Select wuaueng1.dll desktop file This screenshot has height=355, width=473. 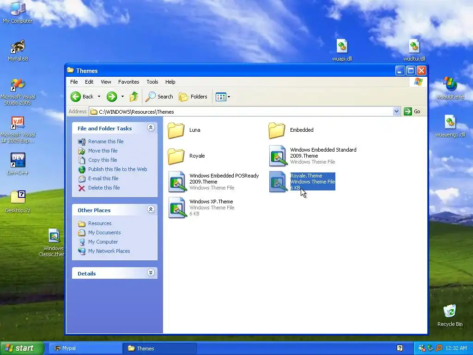point(450,126)
